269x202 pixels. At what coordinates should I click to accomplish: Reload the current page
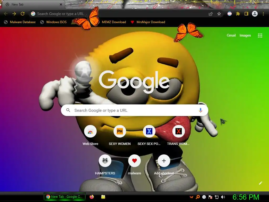click(23, 14)
